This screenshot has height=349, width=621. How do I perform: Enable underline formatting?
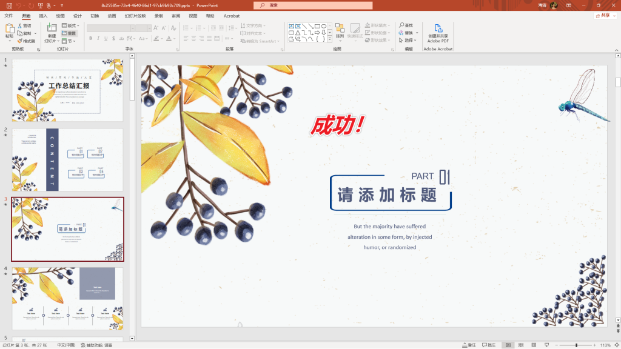[106, 38]
